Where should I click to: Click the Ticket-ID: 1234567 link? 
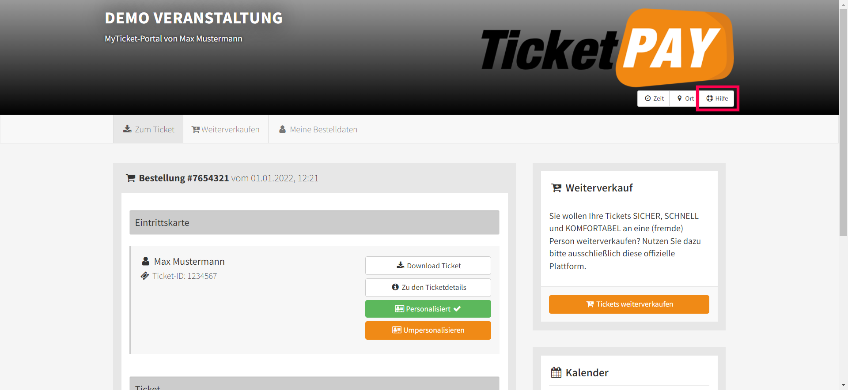point(185,276)
